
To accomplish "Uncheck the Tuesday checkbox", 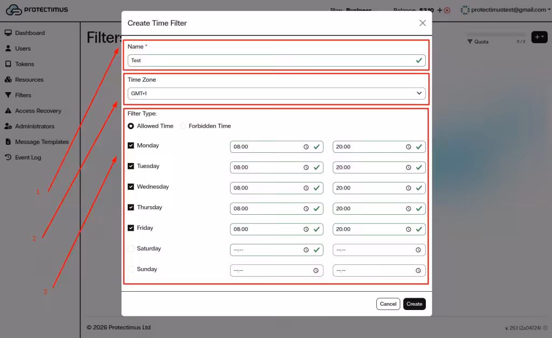I will click(130, 166).
